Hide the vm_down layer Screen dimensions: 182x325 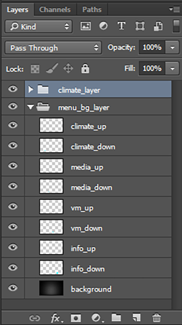13,227
